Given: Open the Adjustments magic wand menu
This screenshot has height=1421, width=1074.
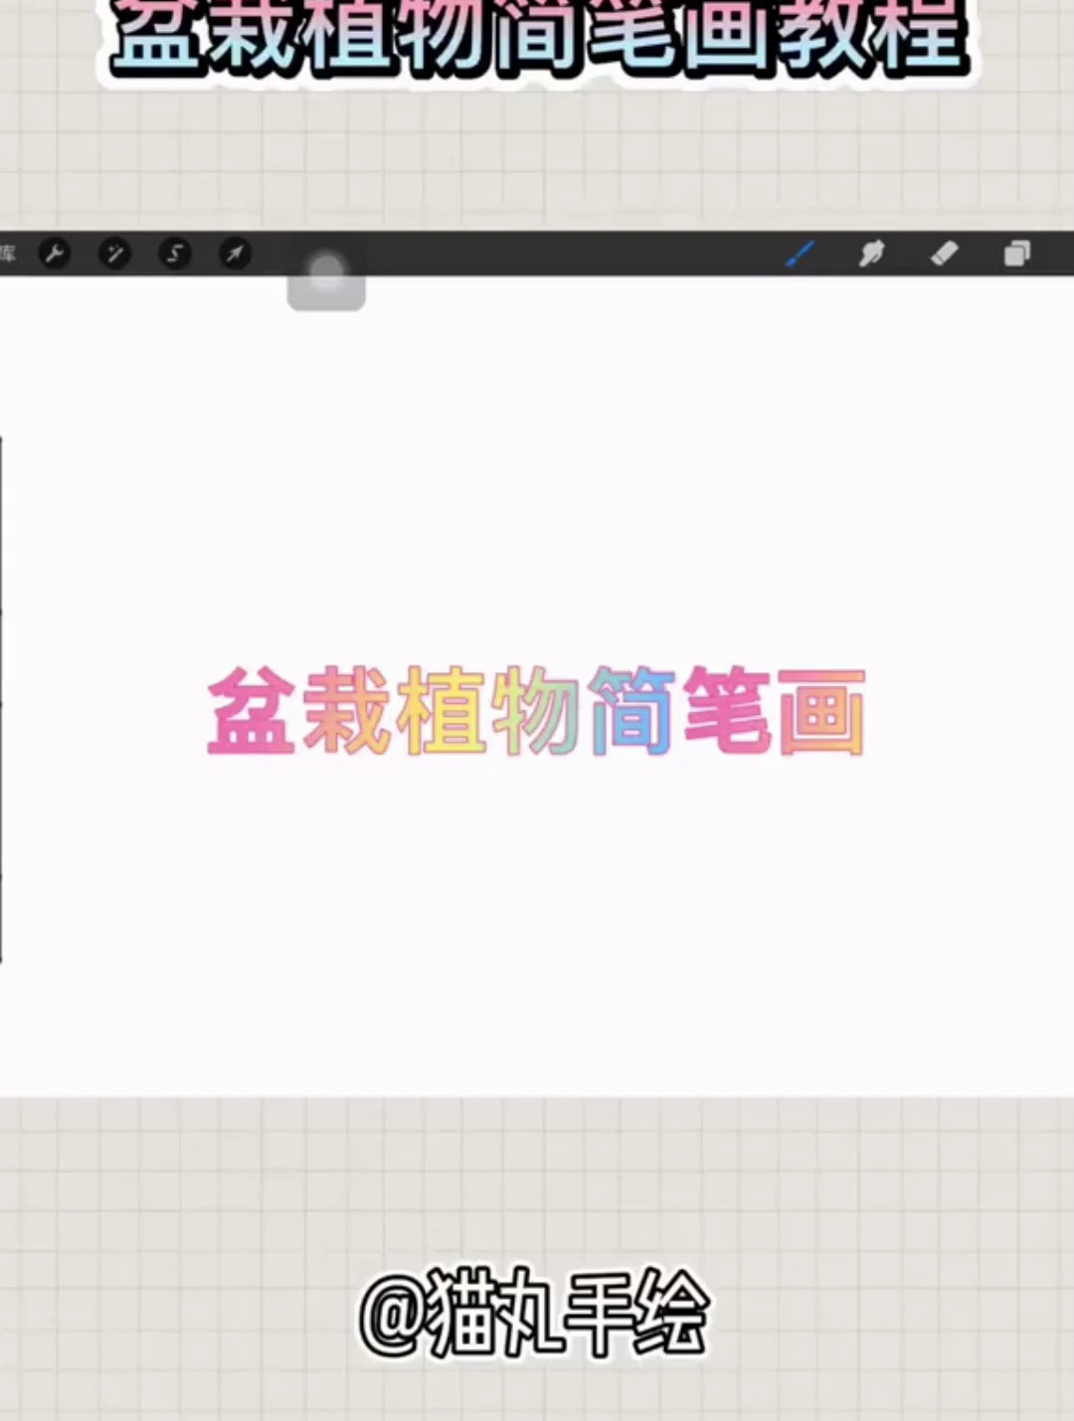Looking at the screenshot, I should tap(114, 254).
